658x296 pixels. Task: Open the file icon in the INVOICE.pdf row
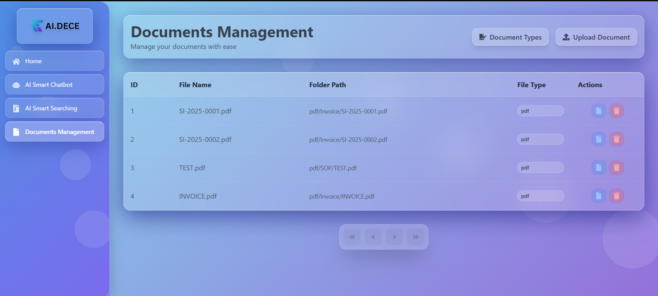(598, 196)
